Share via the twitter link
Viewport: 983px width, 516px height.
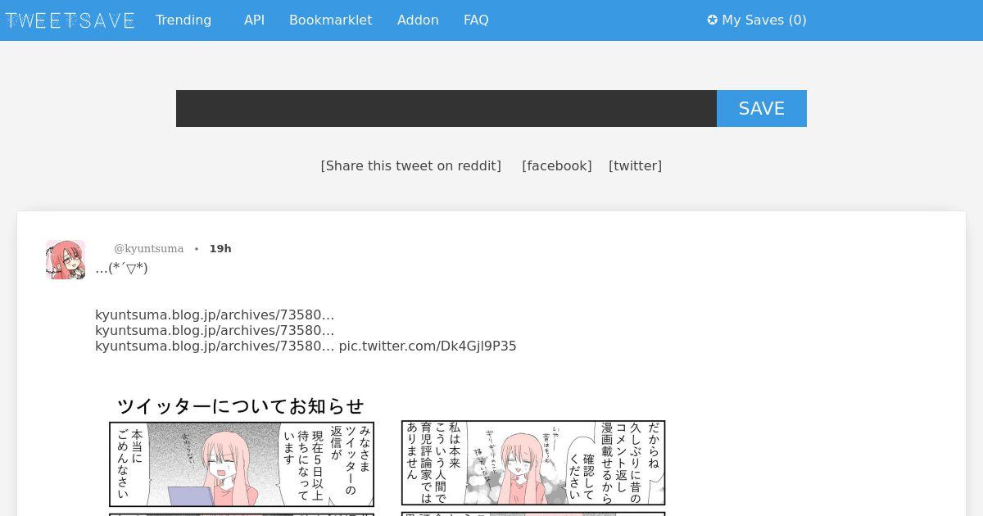pos(635,165)
